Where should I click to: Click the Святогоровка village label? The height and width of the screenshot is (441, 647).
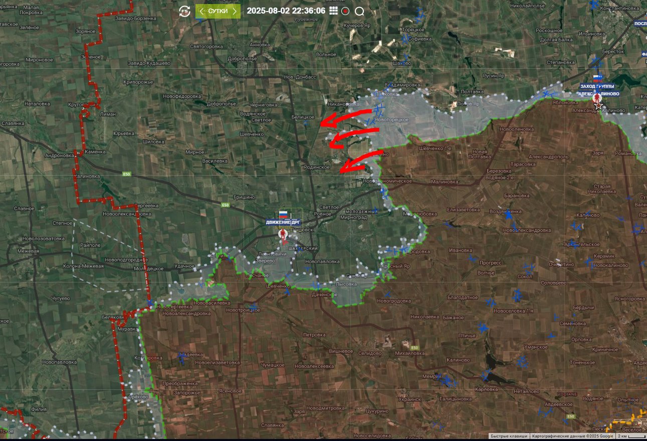(206, 46)
